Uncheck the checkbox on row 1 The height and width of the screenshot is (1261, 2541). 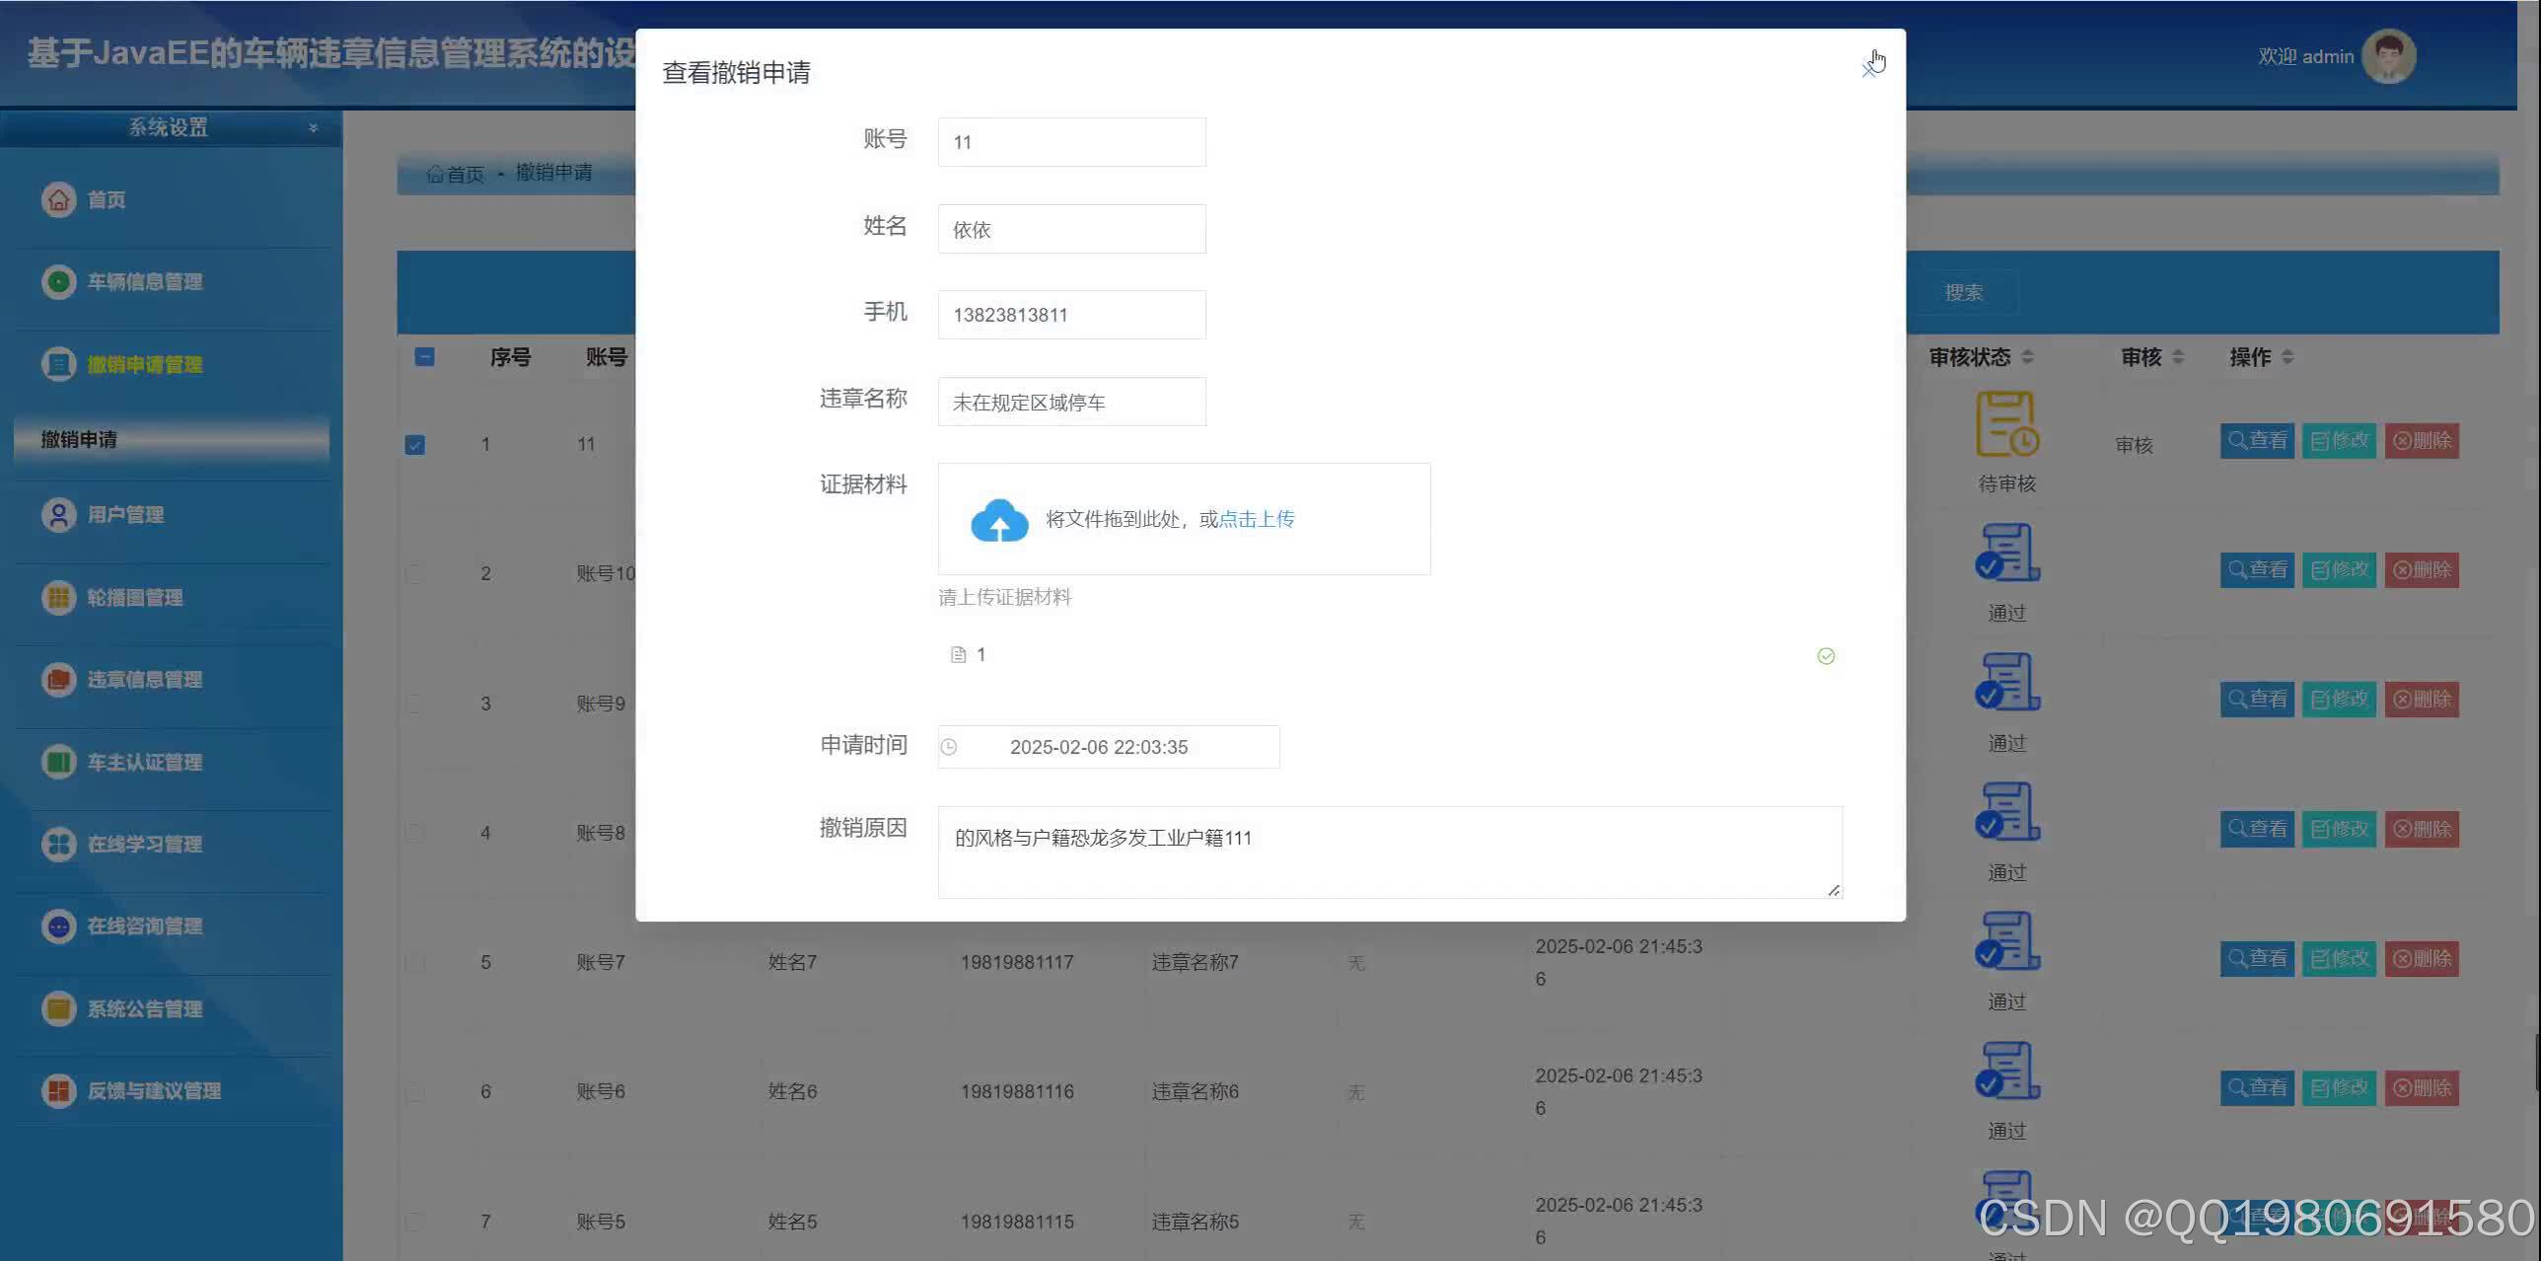(x=414, y=444)
